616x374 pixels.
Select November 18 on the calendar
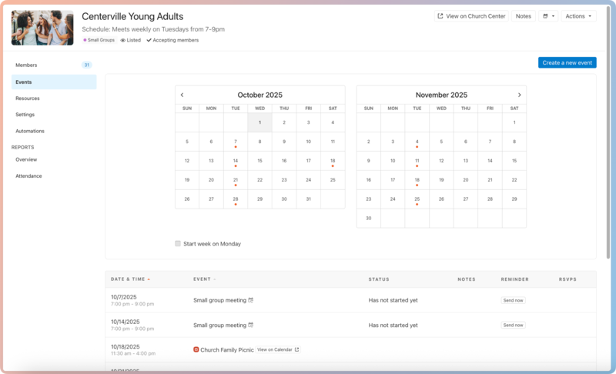[417, 180]
